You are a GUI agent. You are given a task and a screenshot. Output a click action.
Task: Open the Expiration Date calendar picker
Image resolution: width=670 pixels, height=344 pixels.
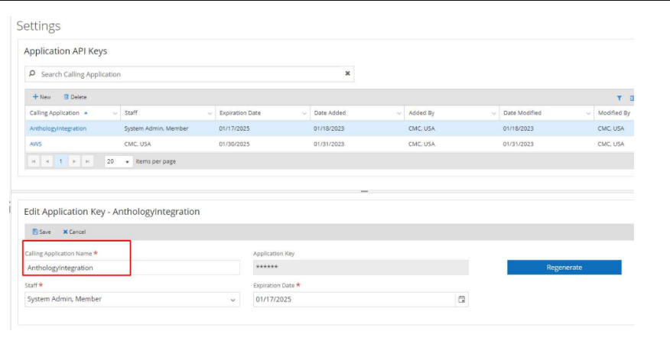tap(461, 300)
